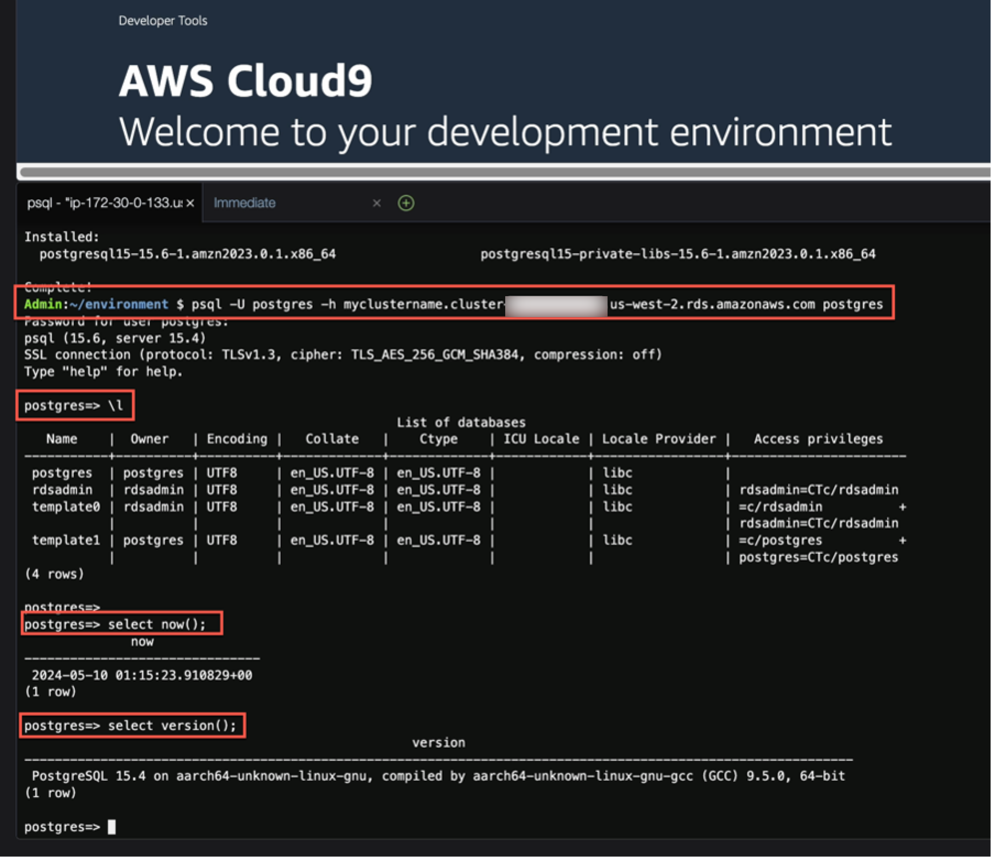Open the Immediate tab

click(245, 203)
